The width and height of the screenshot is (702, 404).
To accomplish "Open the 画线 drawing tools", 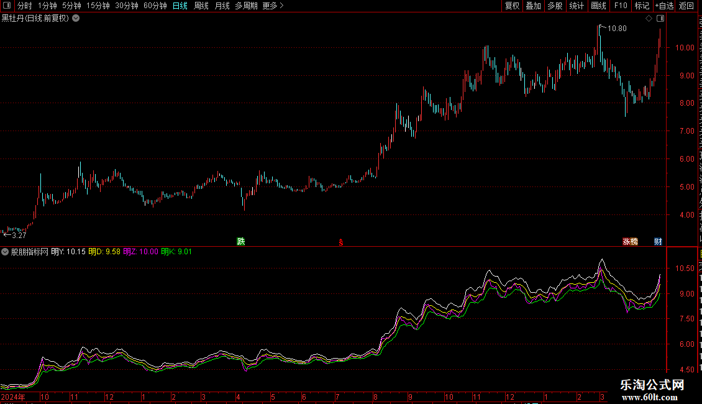I will (599, 6).
